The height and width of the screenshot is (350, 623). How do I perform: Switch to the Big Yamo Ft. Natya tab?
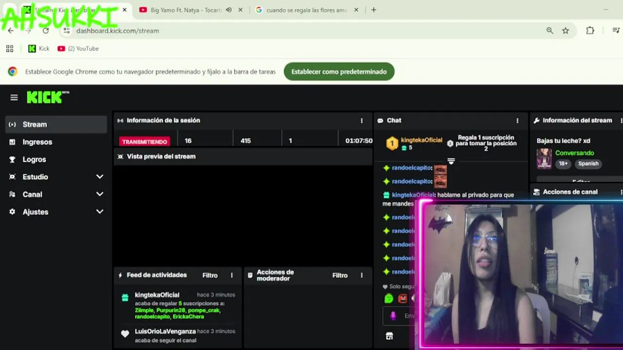tap(185, 10)
